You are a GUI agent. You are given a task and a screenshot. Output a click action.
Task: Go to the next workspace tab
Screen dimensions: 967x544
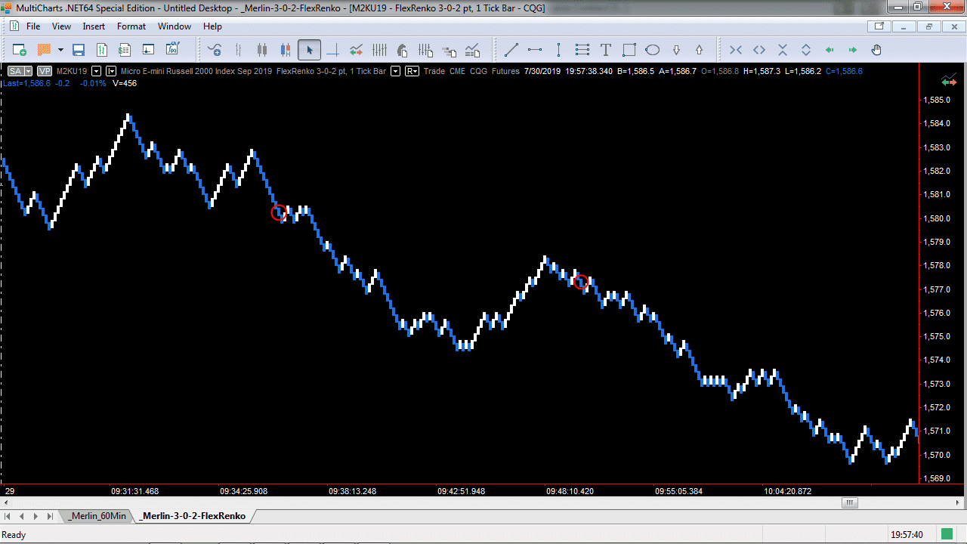pyautogui.click(x=36, y=516)
